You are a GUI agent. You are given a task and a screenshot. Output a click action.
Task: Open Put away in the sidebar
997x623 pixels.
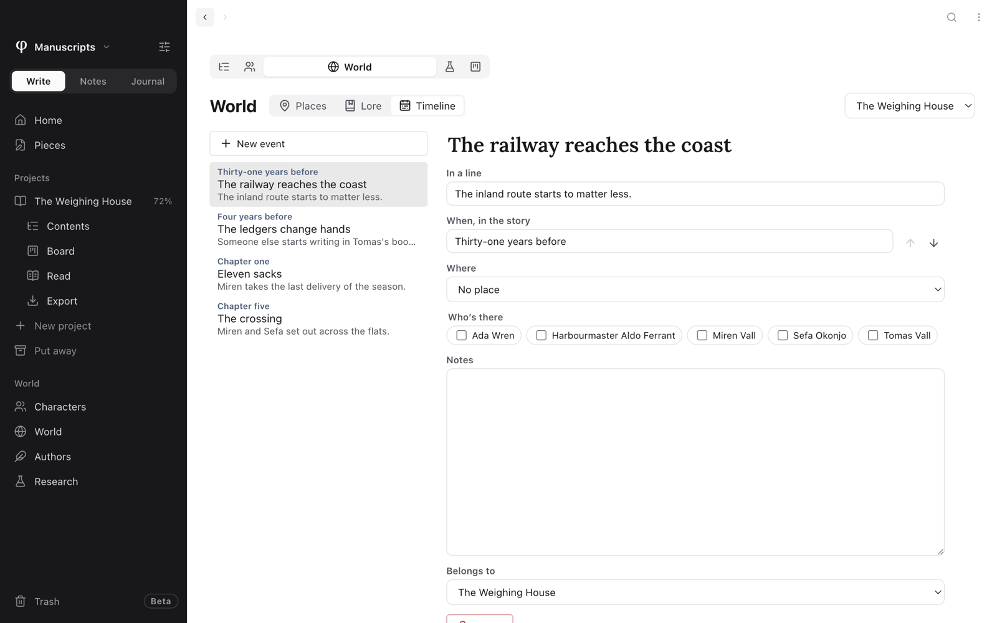[93, 351]
